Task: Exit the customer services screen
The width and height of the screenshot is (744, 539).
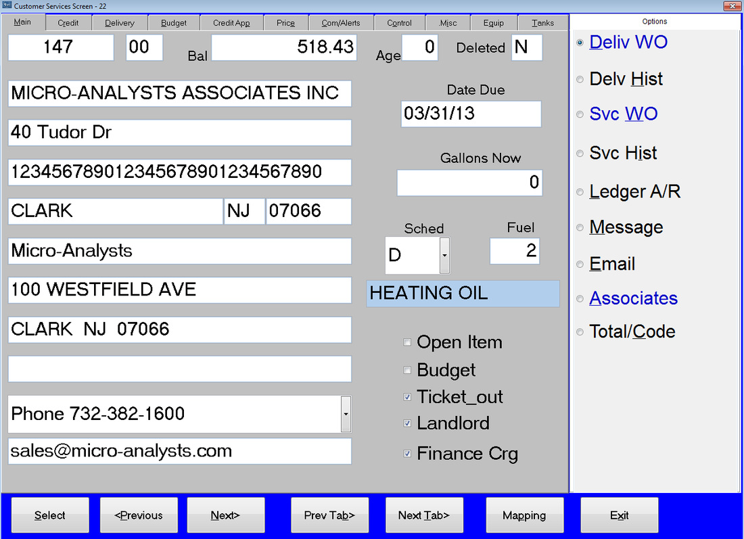Action: coord(619,515)
